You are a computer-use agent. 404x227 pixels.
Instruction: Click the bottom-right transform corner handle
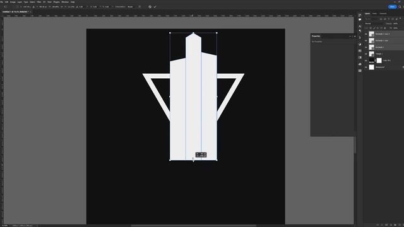pos(217,160)
